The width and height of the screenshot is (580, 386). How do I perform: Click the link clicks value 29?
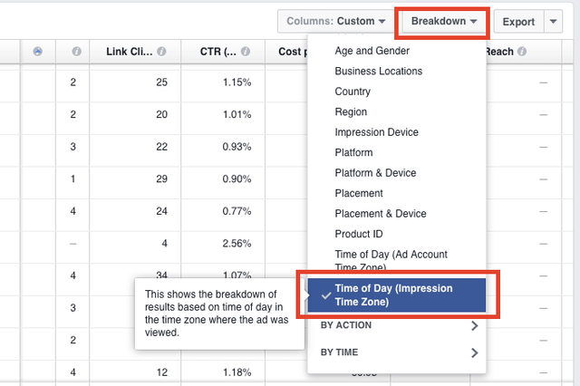[161, 179]
